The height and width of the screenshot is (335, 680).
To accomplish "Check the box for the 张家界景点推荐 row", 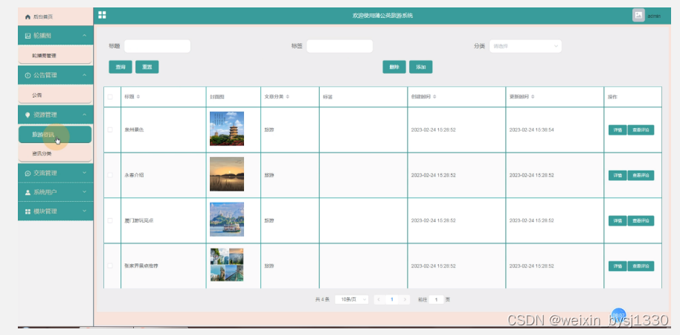I will 109,266.
